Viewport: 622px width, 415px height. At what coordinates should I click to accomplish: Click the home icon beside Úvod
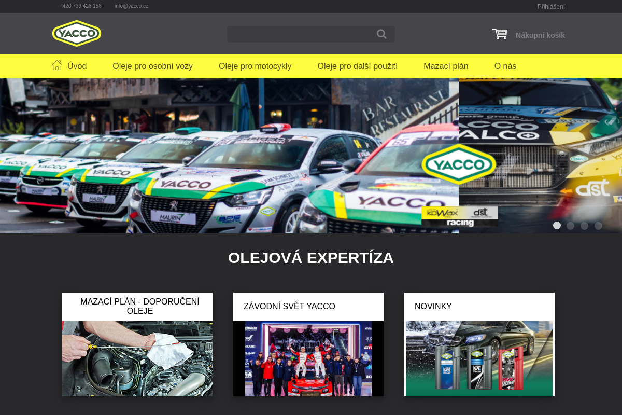[x=57, y=65]
